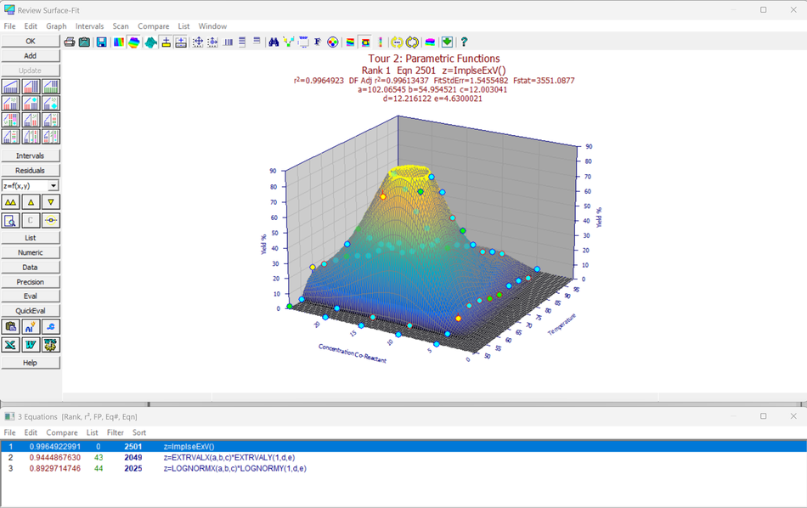Click the four-arrow move icon in toolbar

pyautogui.click(x=198, y=42)
